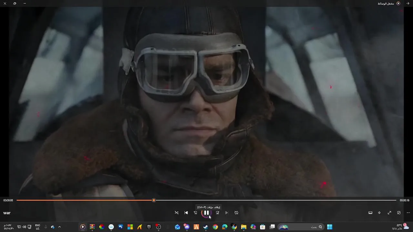Open Task View on the taskbar
Image resolution: width=413 pixels, height=232 pixels.
tap(272, 227)
